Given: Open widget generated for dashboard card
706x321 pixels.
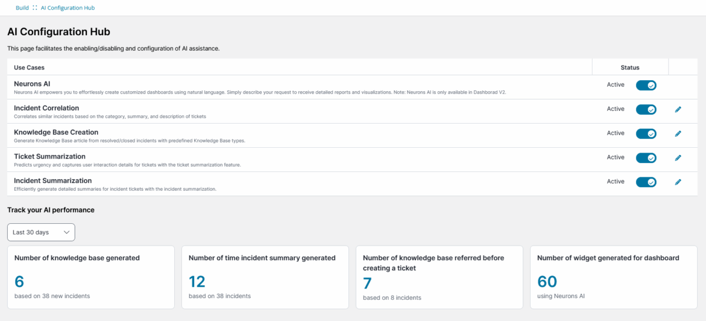Looking at the screenshot, I should 614,277.
